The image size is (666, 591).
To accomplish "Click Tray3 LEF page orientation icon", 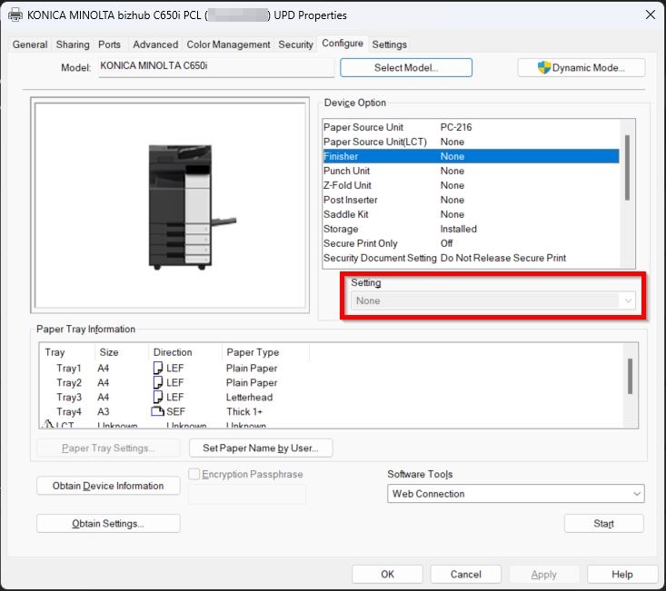I will click(157, 398).
